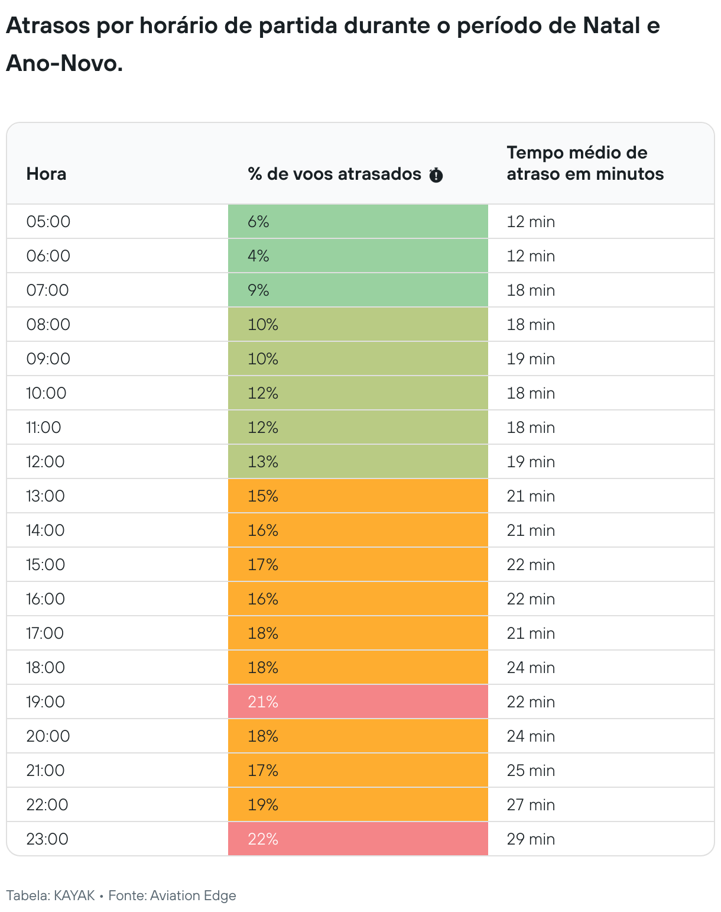Click the 'Tempo médio de atraso' column header
Image resolution: width=721 pixels, height=912 pixels.
pos(585,163)
